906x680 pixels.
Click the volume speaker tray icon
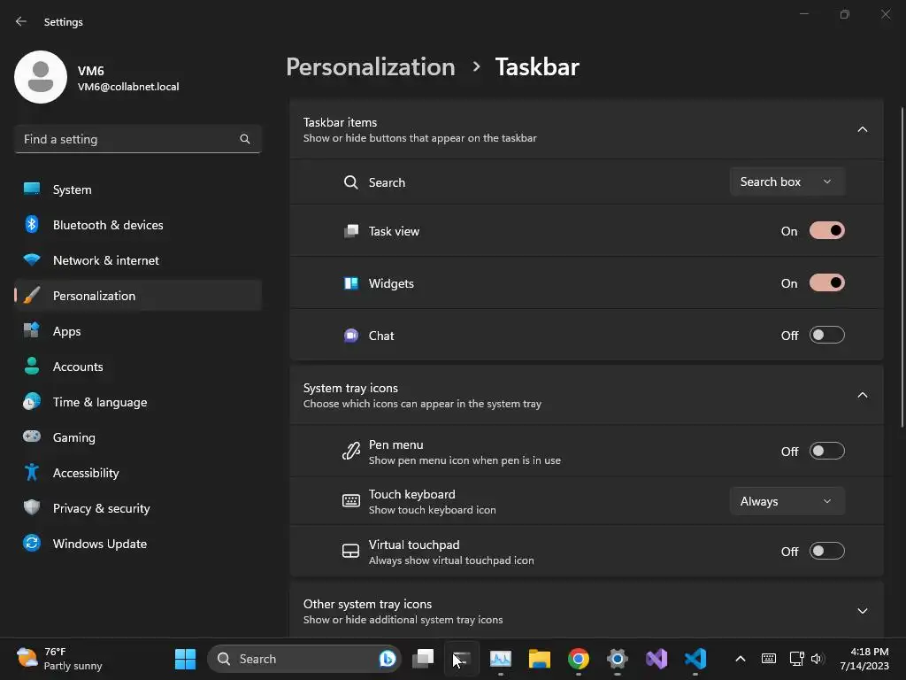[817, 659]
